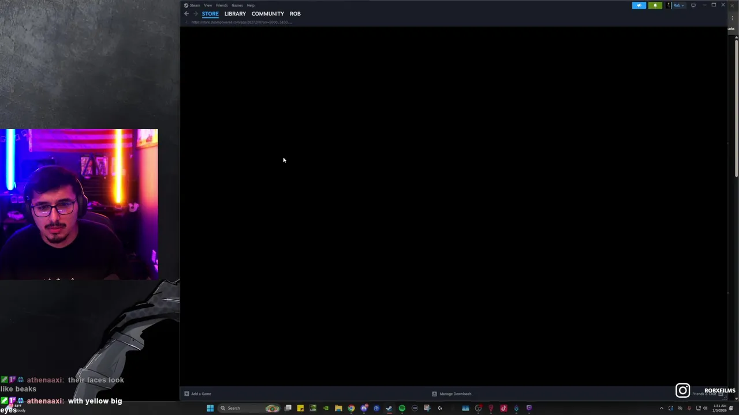The image size is (739, 415).
Task: Click Steam's forward navigation arrow
Action: 195,13
